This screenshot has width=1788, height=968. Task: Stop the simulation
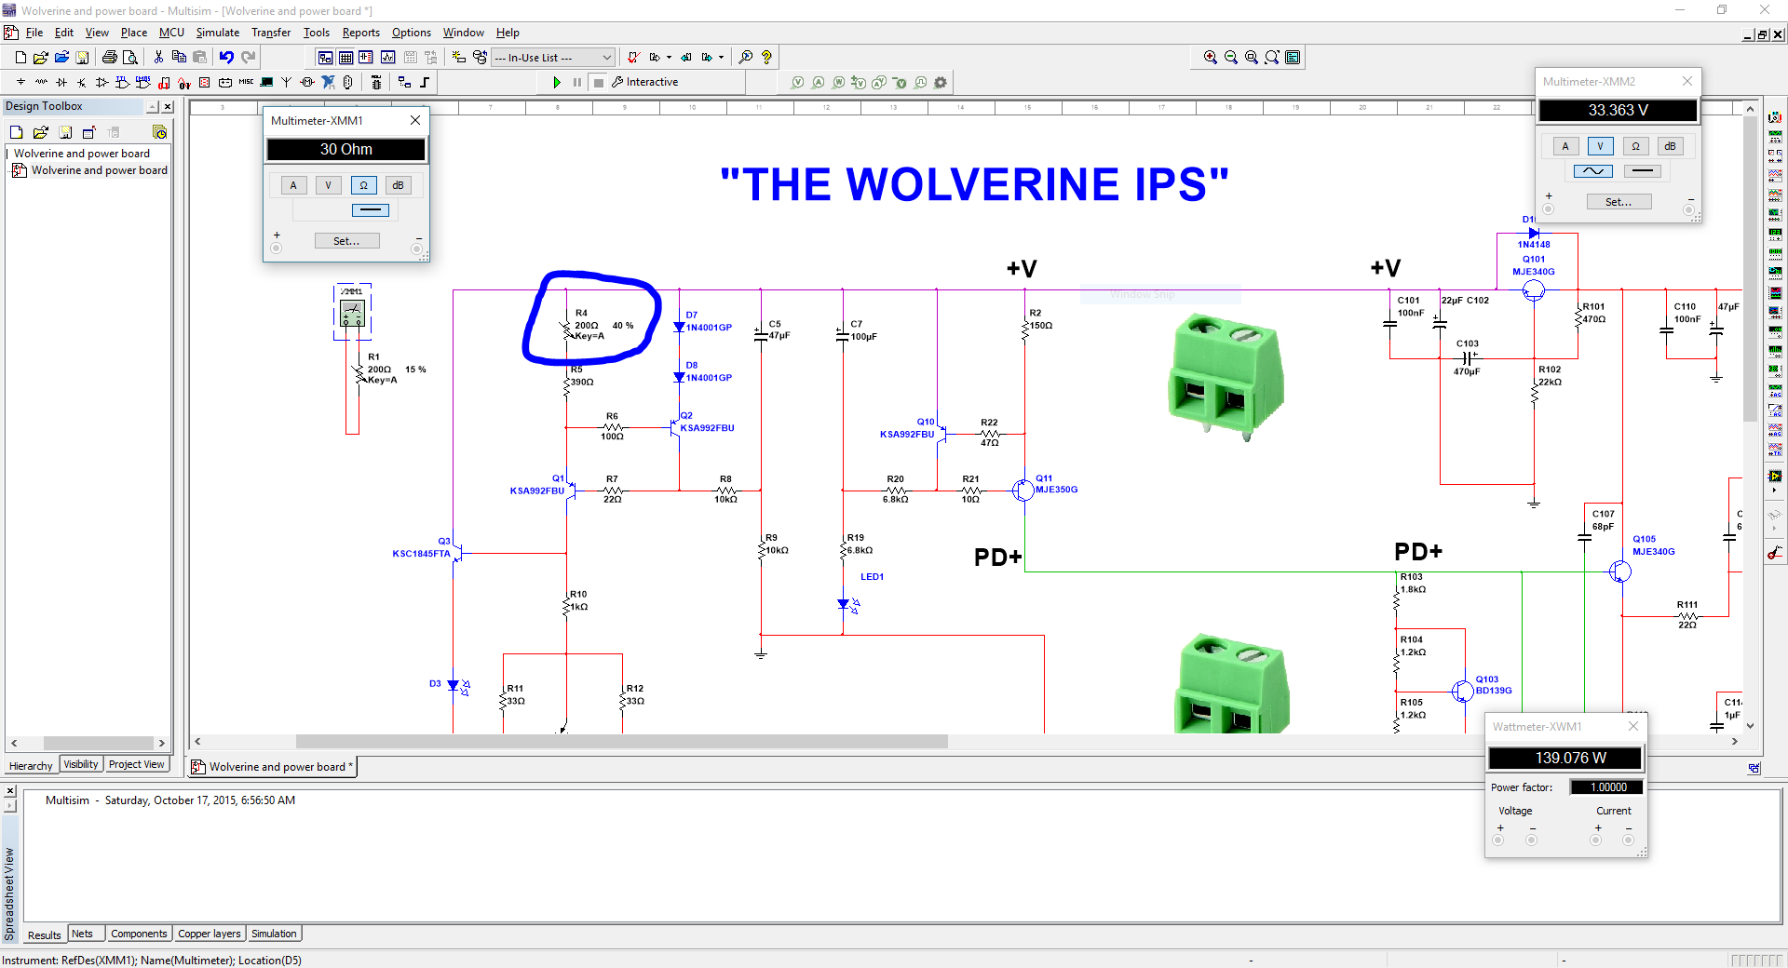tap(599, 83)
